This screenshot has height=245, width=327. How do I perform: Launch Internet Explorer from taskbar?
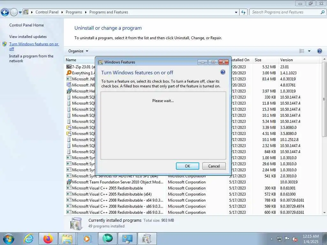pos(28,239)
